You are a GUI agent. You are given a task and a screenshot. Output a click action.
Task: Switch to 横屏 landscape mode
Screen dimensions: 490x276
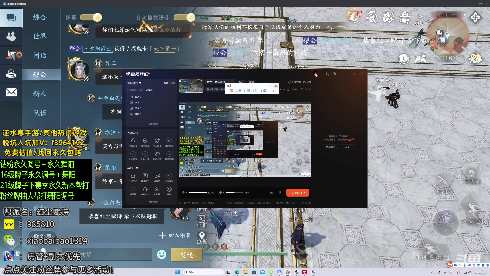166,83
